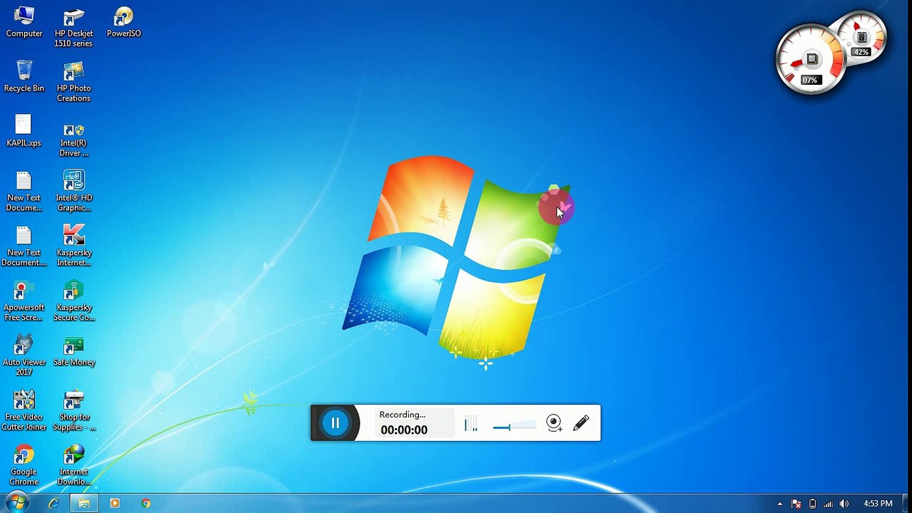The height and width of the screenshot is (513, 912).
Task: Select the HP Photo Creations shortcut
Action: 73,82
